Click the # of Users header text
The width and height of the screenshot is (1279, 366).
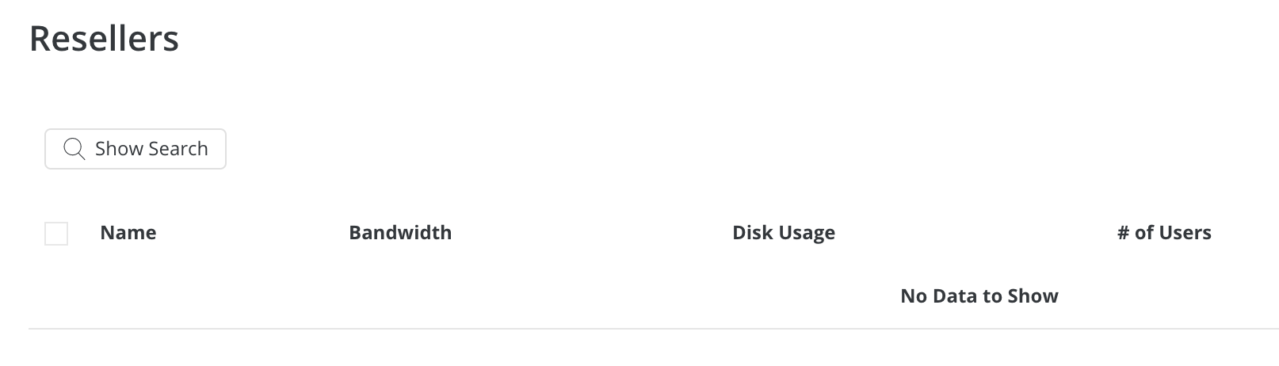click(x=1164, y=233)
